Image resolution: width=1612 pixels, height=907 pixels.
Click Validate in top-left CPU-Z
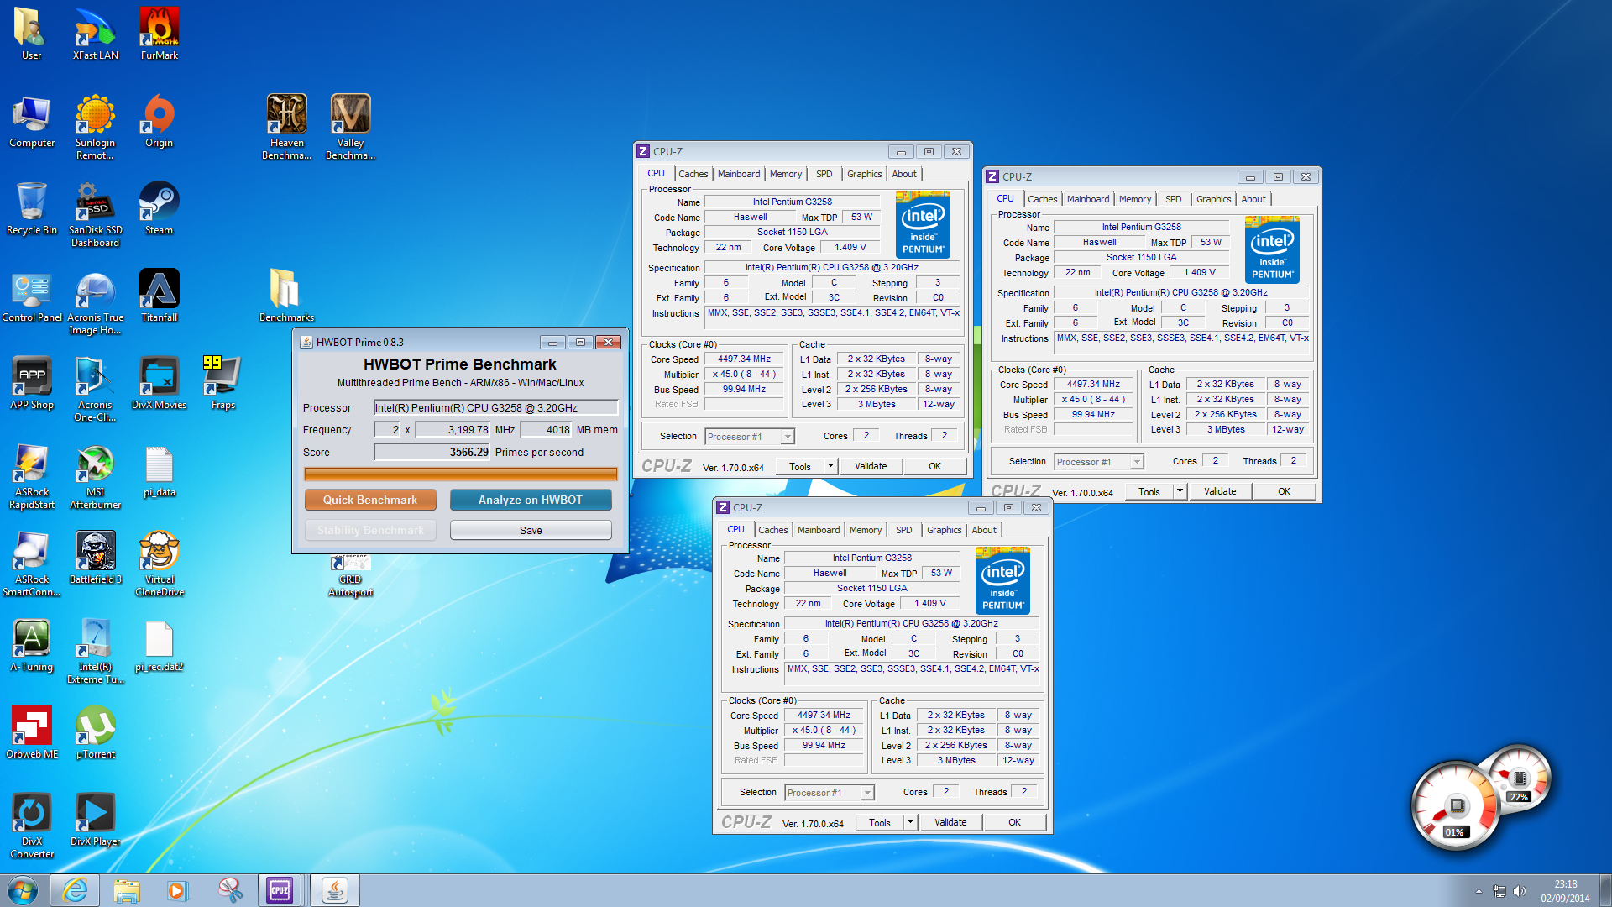pos(871,466)
